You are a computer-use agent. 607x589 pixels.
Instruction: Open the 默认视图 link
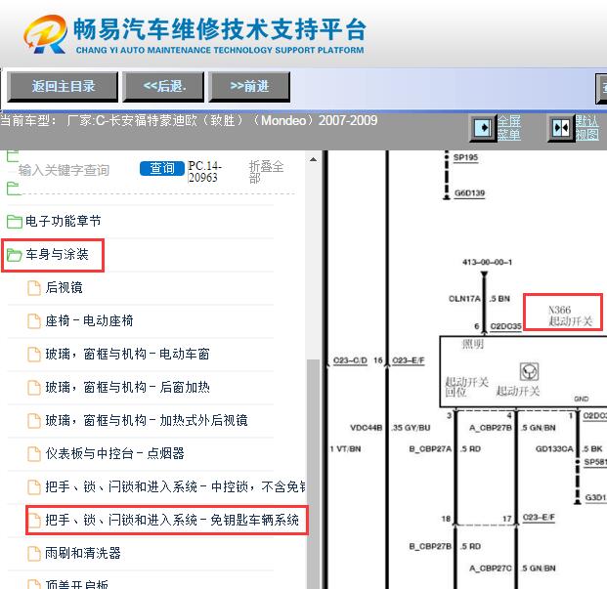(586, 127)
